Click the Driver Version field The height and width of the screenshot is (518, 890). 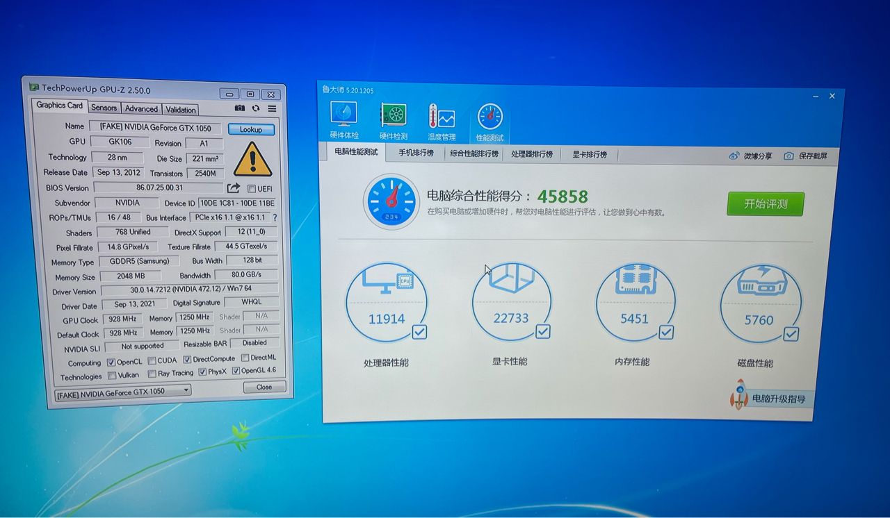point(191,289)
